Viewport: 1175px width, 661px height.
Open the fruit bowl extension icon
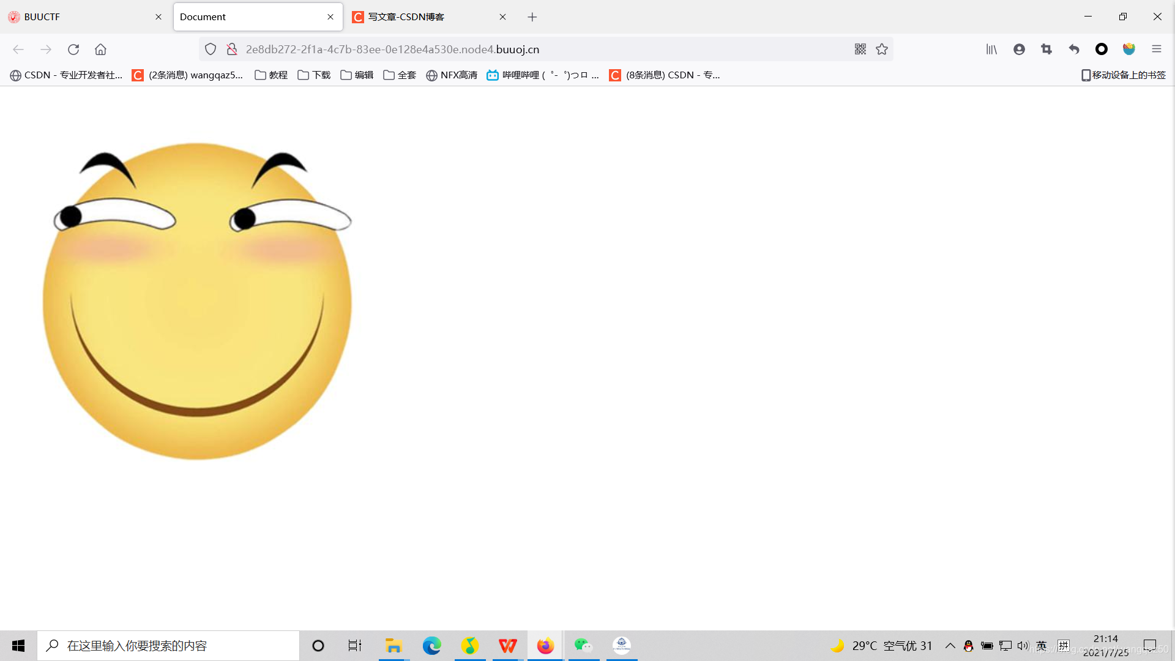click(1129, 49)
